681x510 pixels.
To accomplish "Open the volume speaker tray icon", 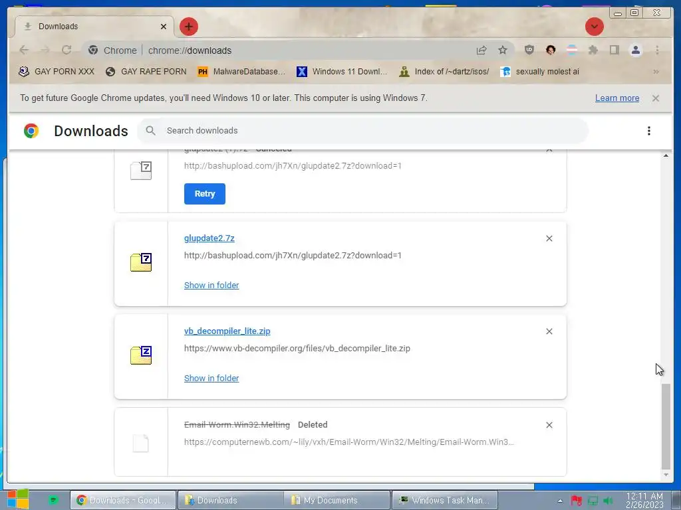I will 608,501.
